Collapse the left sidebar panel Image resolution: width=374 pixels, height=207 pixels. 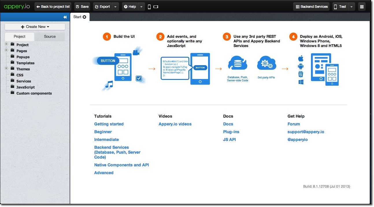pos(65,17)
